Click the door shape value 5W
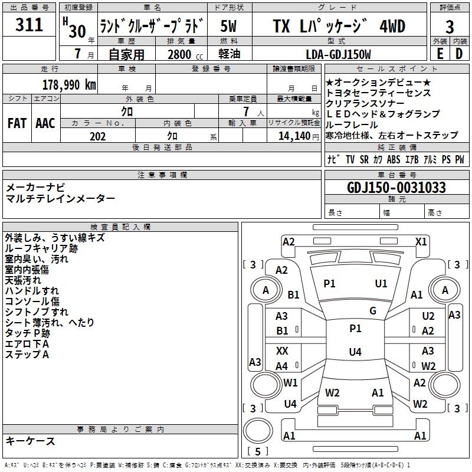472x472 pixels. [228, 26]
